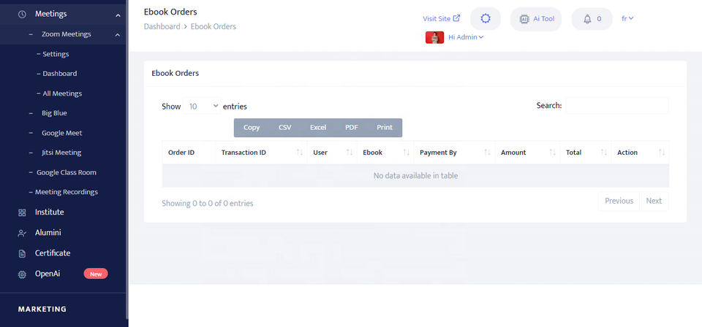This screenshot has height=327, width=702.
Task: Open Google Class Room menu item
Action: 66,172
